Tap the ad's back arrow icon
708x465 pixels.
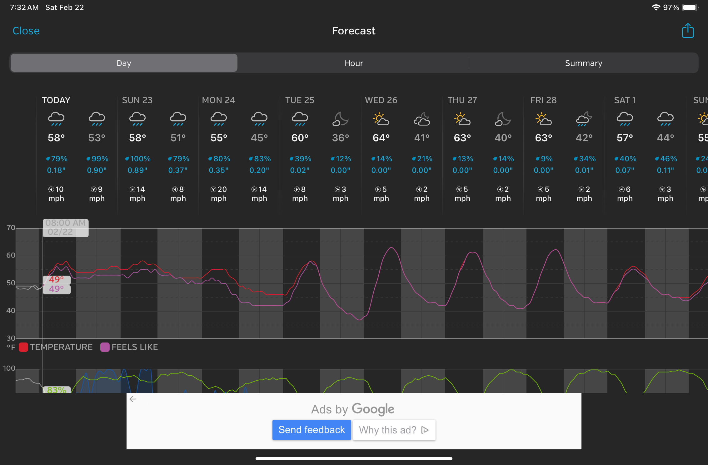(x=132, y=399)
